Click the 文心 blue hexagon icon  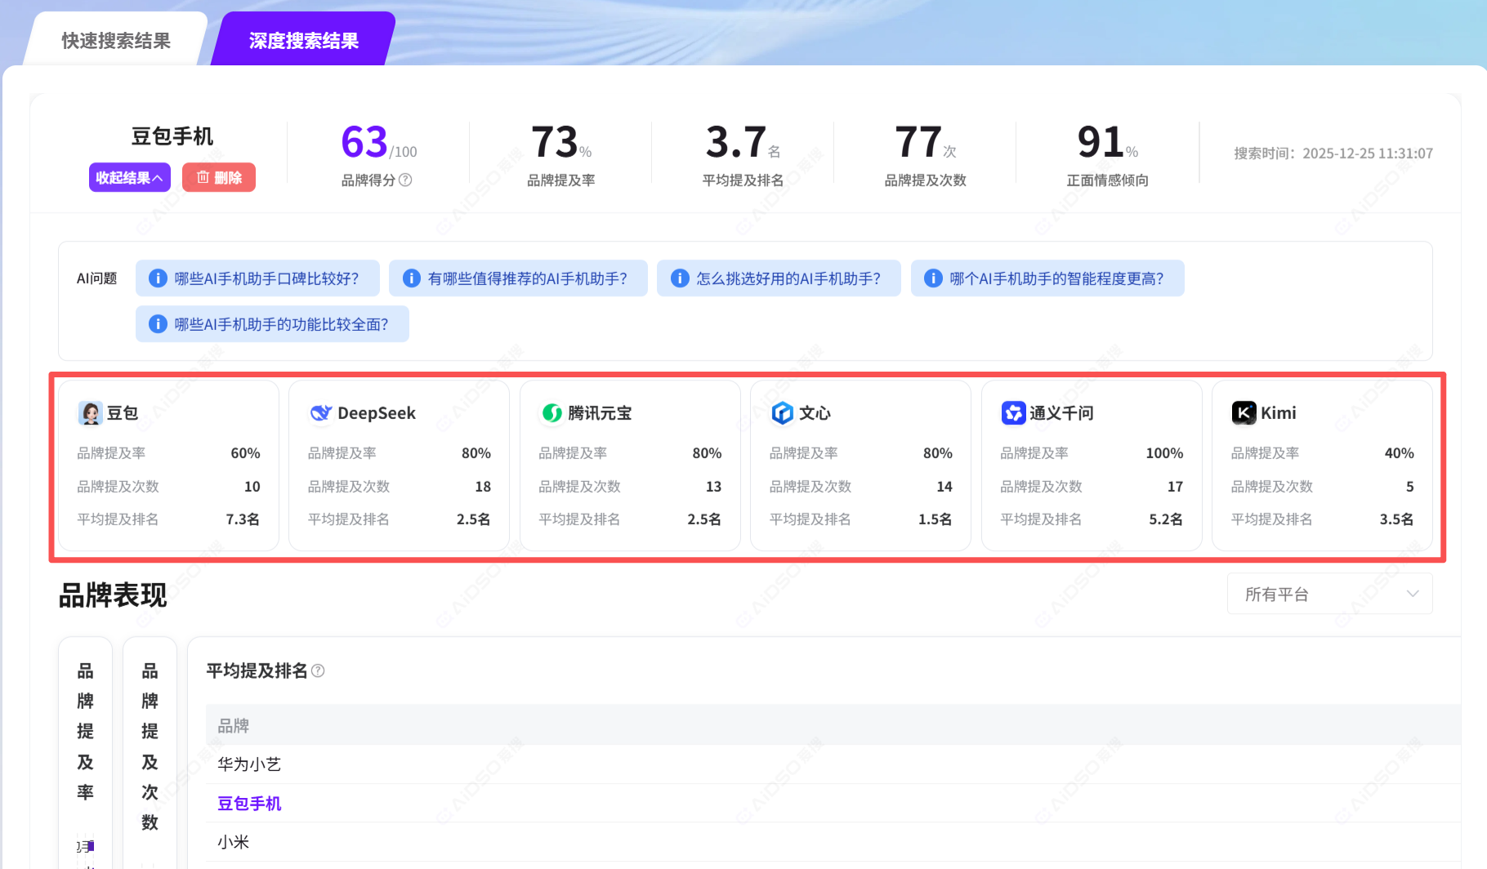(x=783, y=413)
